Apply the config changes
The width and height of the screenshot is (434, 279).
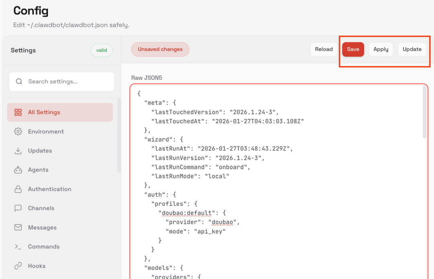(x=381, y=49)
